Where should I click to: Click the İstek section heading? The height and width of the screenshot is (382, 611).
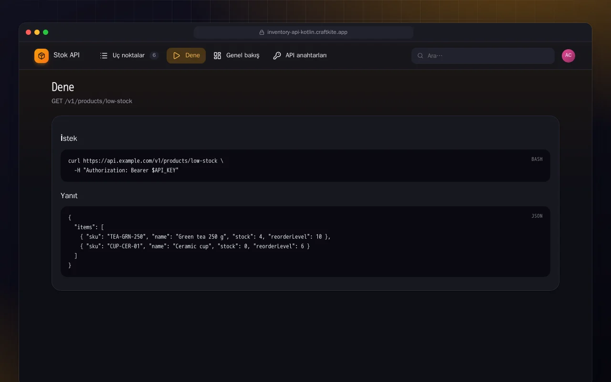coord(69,138)
